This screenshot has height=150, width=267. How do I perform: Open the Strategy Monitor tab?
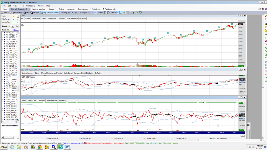click(39, 9)
